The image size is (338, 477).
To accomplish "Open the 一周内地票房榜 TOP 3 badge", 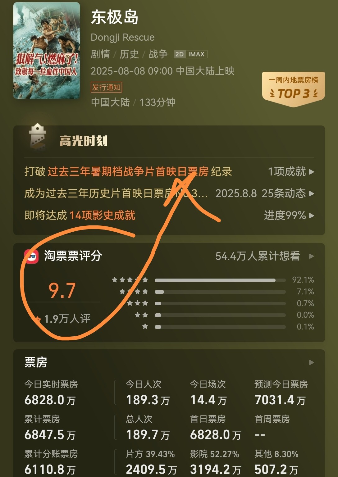I will (x=294, y=89).
